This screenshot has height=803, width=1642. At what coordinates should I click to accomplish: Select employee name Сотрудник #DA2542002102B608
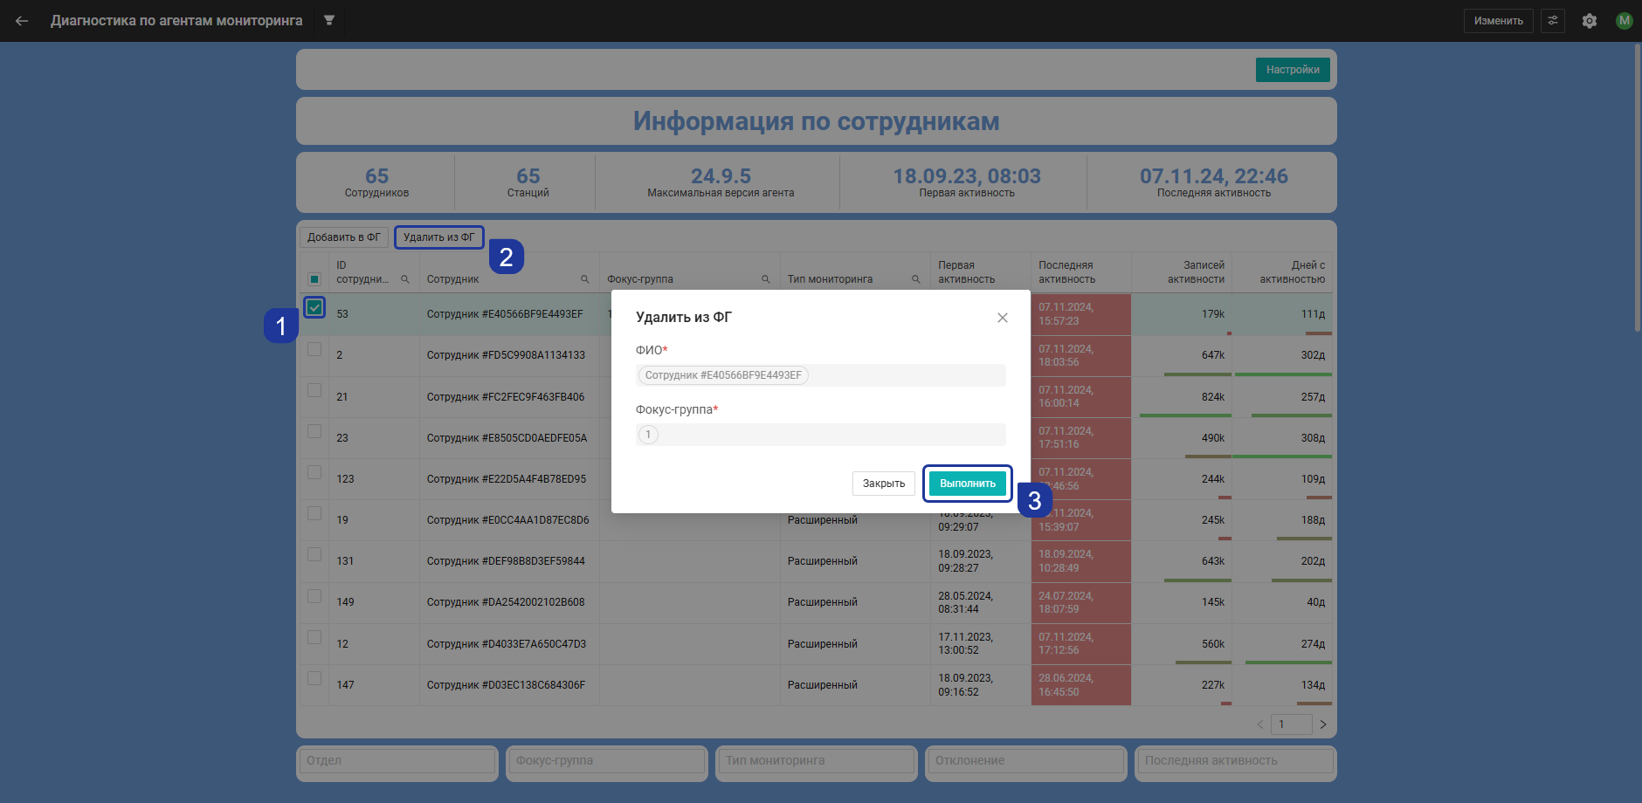coord(506,602)
